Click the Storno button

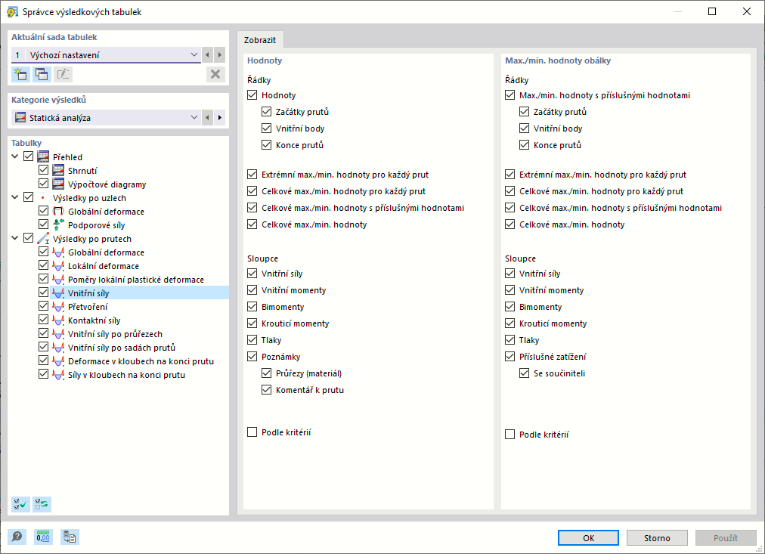point(657,538)
